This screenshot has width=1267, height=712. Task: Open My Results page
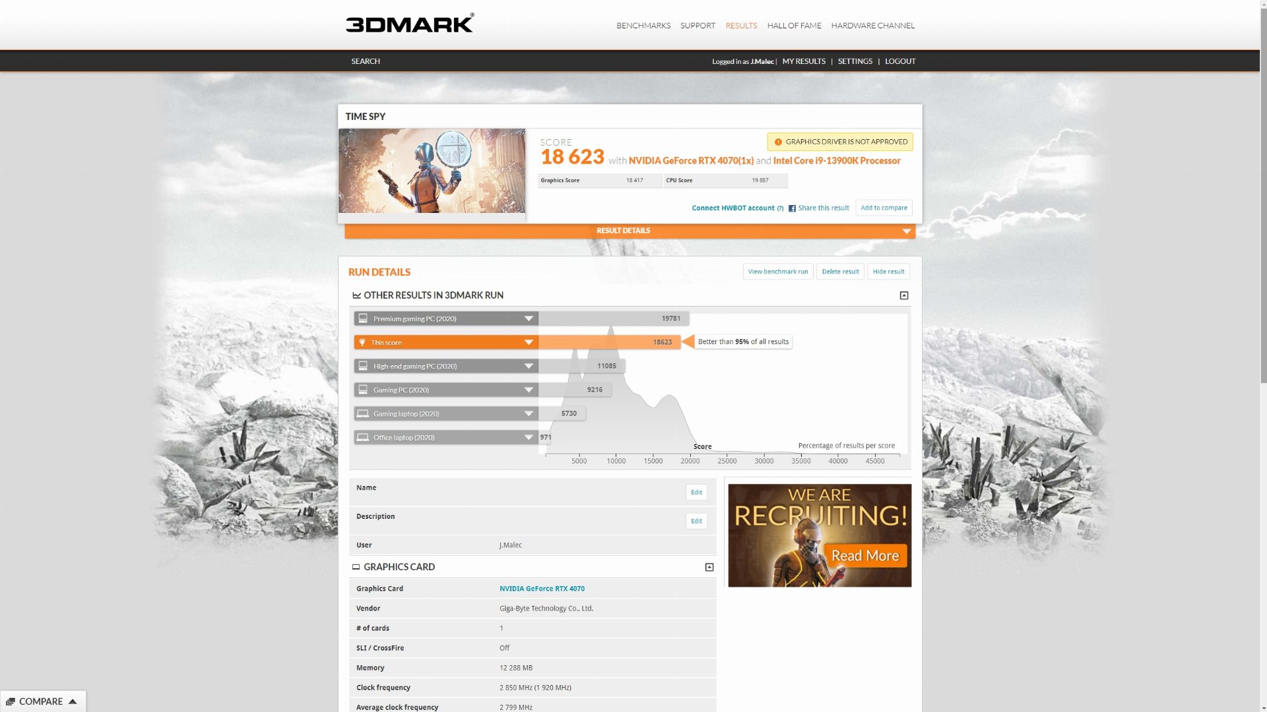(804, 61)
